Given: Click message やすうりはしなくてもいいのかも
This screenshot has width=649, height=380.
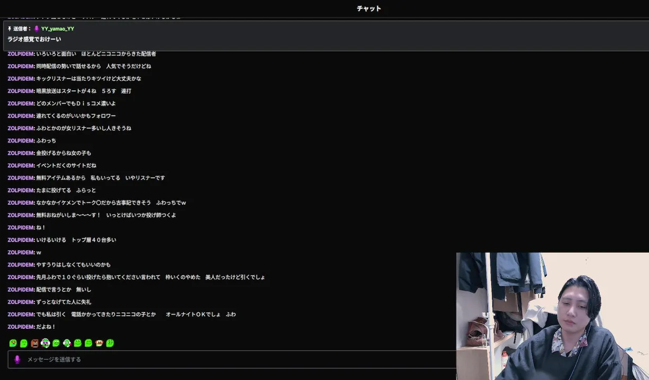Looking at the screenshot, I should tap(74, 264).
